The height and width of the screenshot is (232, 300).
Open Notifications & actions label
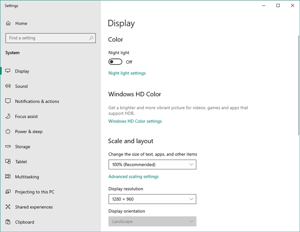37,101
